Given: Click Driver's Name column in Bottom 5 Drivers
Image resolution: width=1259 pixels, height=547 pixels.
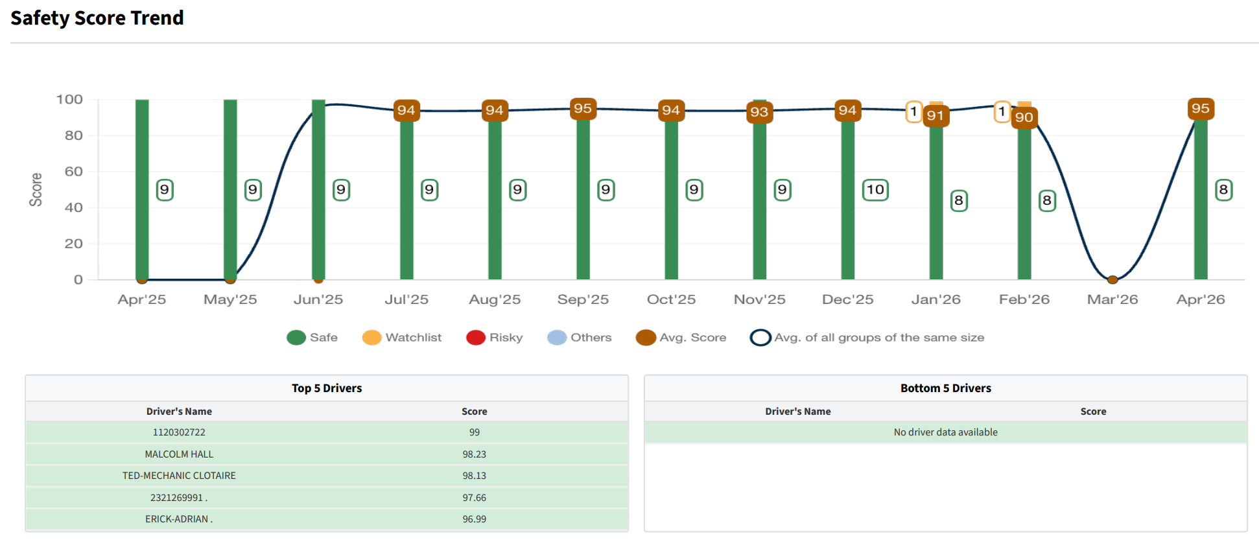Looking at the screenshot, I should (798, 412).
